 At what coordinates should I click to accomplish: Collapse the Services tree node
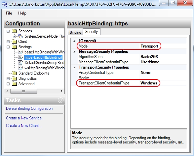[x=8, y=31]
